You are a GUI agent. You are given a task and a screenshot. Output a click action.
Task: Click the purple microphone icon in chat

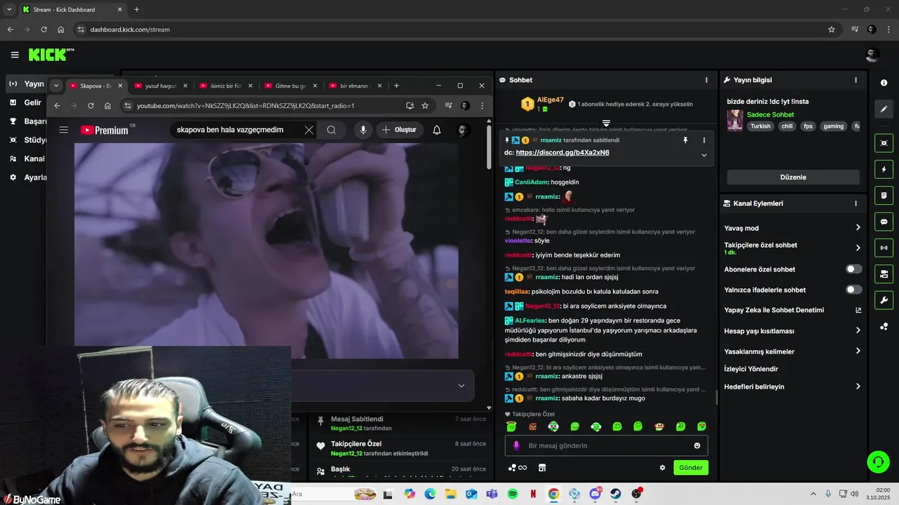517,445
